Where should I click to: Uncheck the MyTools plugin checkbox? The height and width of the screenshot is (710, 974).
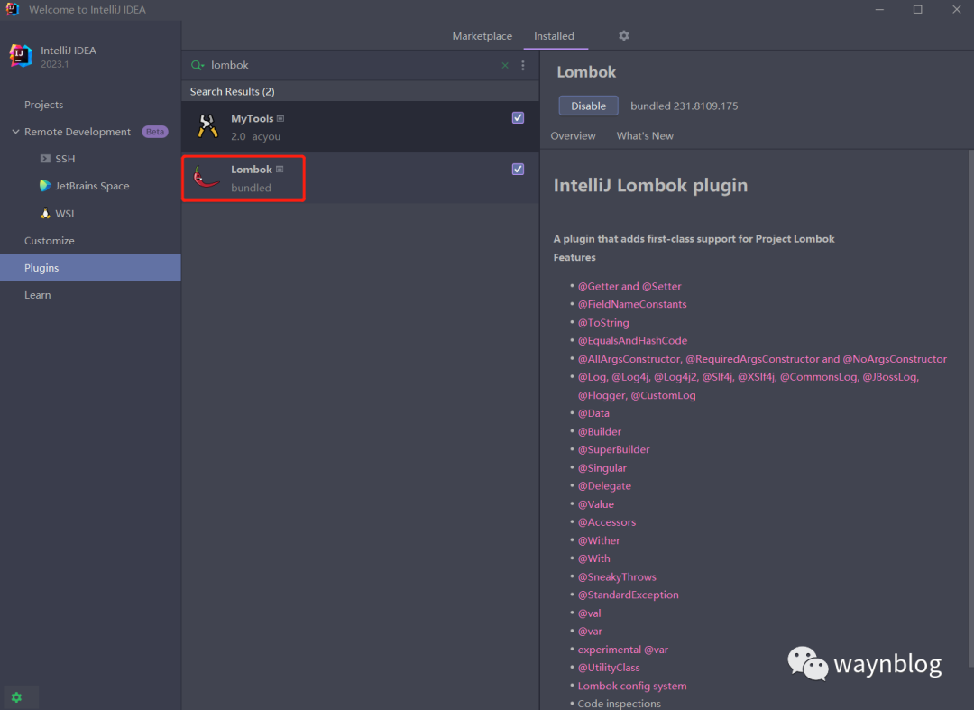point(518,118)
